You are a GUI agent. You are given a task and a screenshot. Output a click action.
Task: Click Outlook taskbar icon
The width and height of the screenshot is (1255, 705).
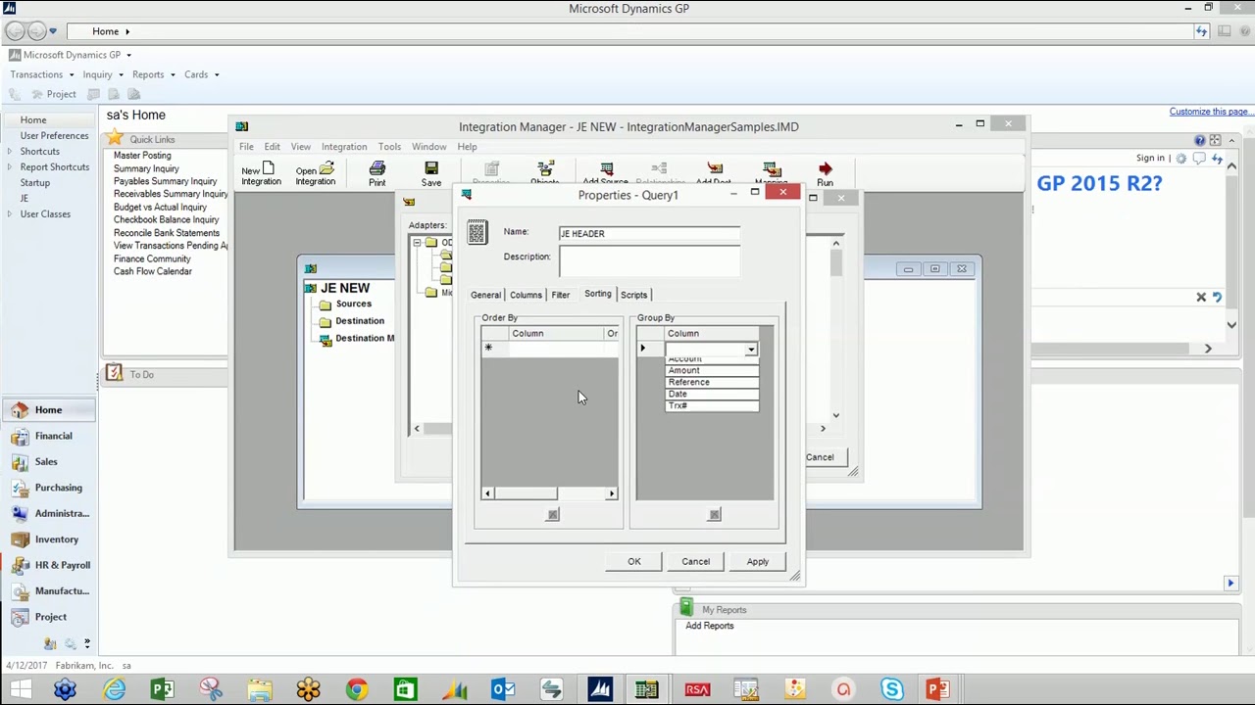click(x=503, y=690)
